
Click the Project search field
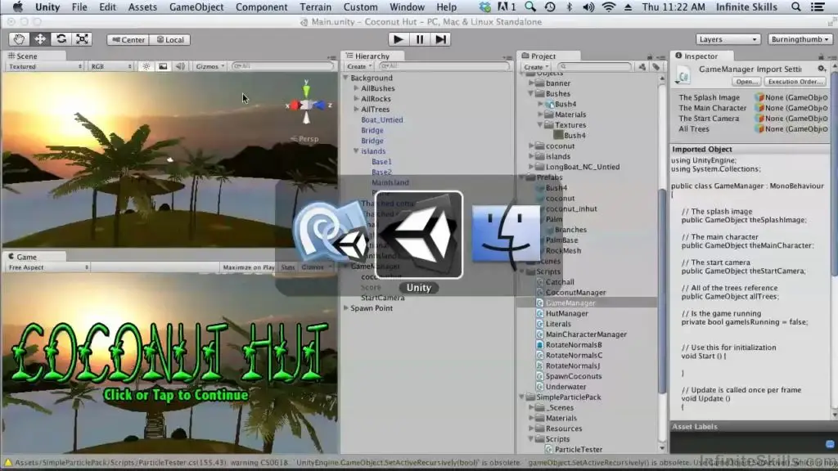click(x=594, y=67)
